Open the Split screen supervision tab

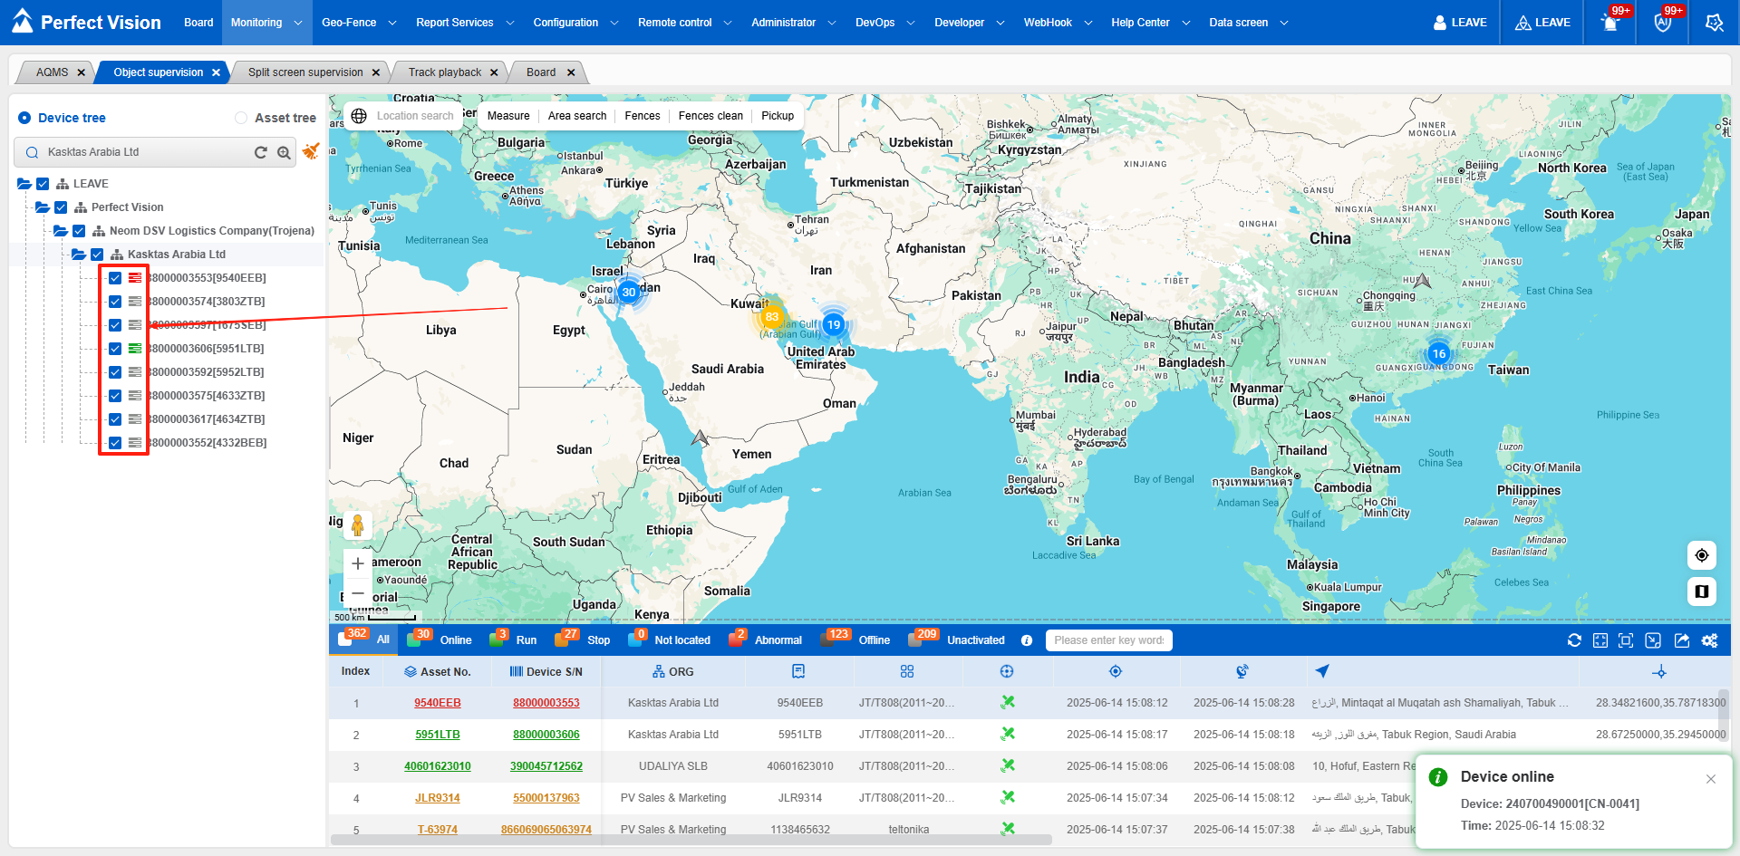pyautogui.click(x=305, y=72)
